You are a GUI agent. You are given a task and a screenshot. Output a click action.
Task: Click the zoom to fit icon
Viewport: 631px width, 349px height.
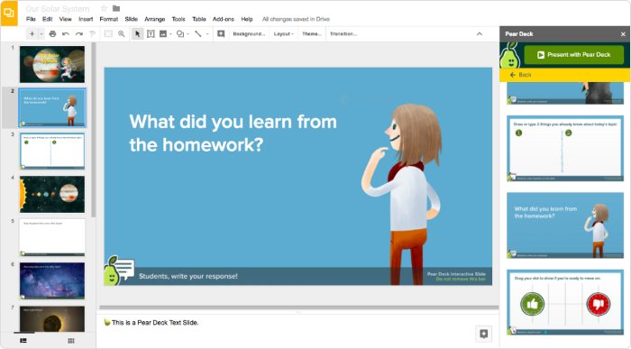108,33
